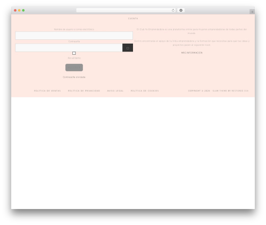The width and height of the screenshot is (266, 225).
Task: Show password using the dark toggle button
Action: tap(128, 48)
